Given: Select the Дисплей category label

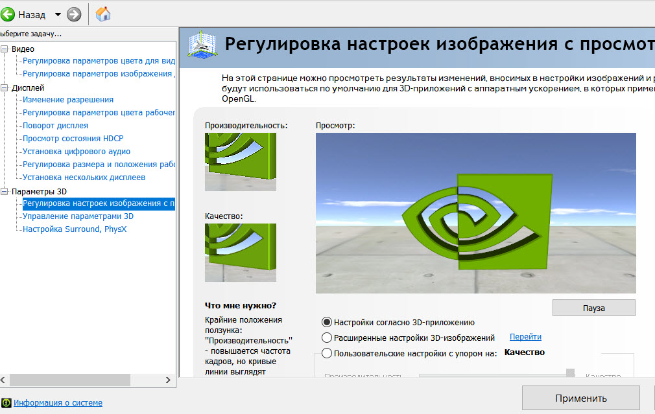Looking at the screenshot, I should pyautogui.click(x=28, y=87).
